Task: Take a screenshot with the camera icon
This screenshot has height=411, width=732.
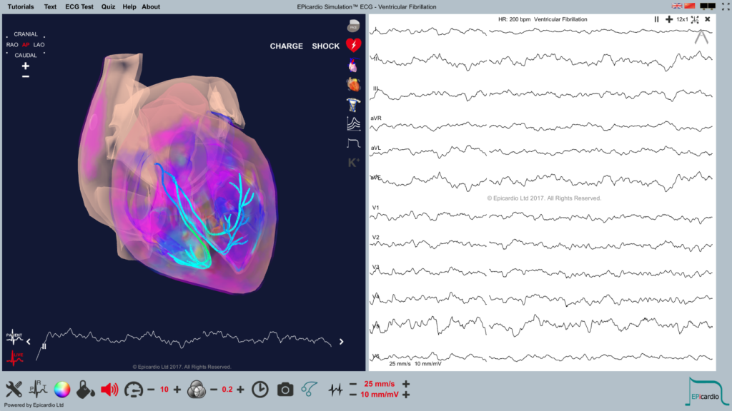Action: [285, 390]
